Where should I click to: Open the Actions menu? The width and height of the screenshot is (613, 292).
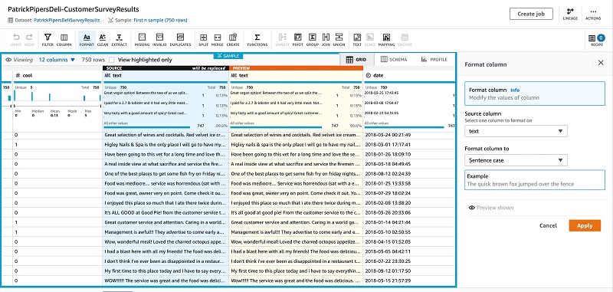pyautogui.click(x=593, y=14)
